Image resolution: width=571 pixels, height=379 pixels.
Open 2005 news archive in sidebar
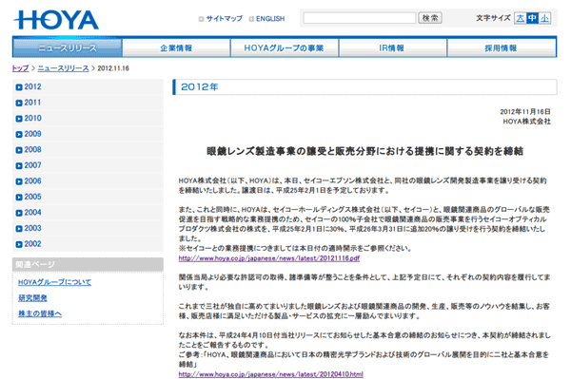coord(32,197)
